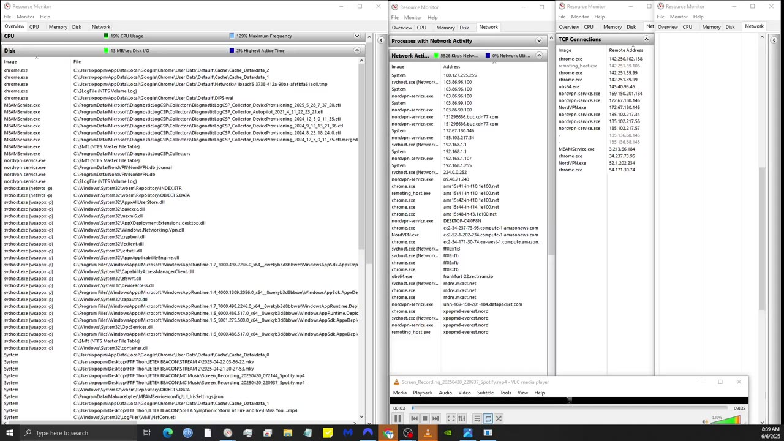Select obs64.exe row with frankfurt-22.restream.io
The height and width of the screenshot is (441, 784).
tap(467, 276)
